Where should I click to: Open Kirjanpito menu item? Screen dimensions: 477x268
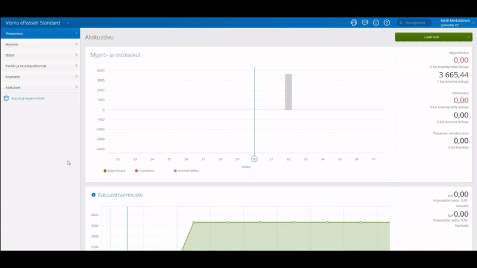click(x=40, y=77)
